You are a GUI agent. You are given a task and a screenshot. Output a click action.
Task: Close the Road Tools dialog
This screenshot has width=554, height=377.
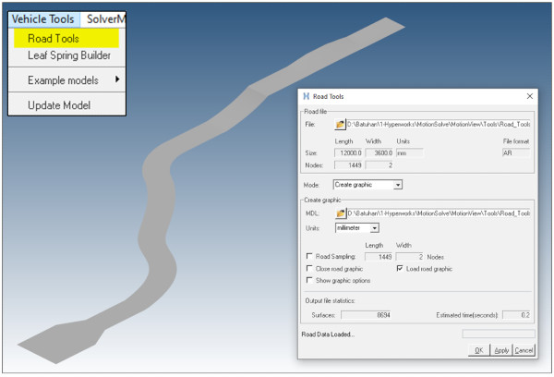(x=530, y=96)
